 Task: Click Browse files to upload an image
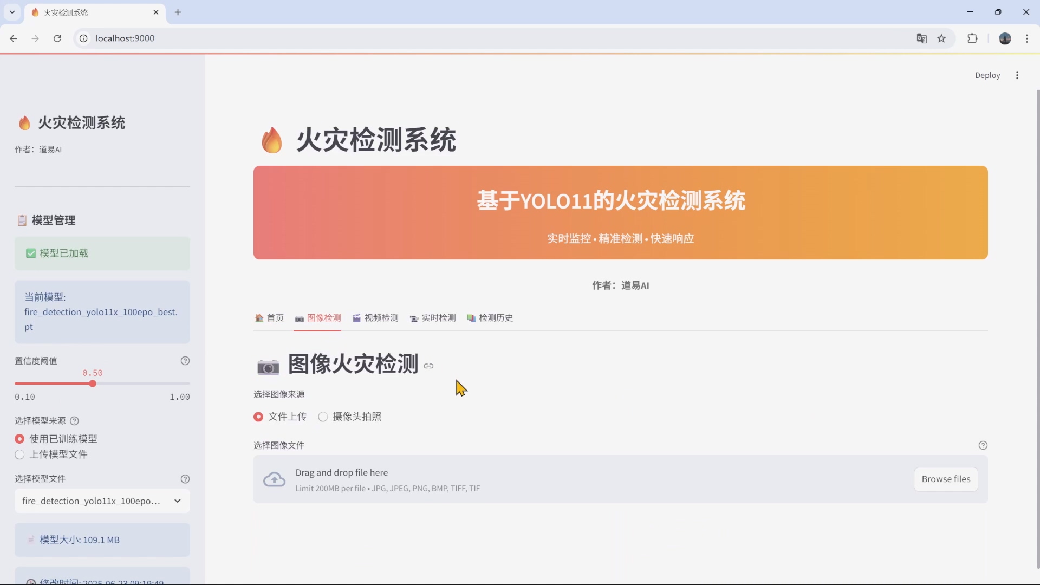pos(946,479)
